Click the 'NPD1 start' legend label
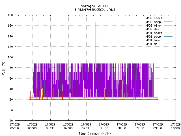 pos(154,33)
